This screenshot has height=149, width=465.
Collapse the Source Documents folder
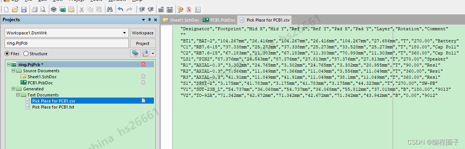click(13, 71)
